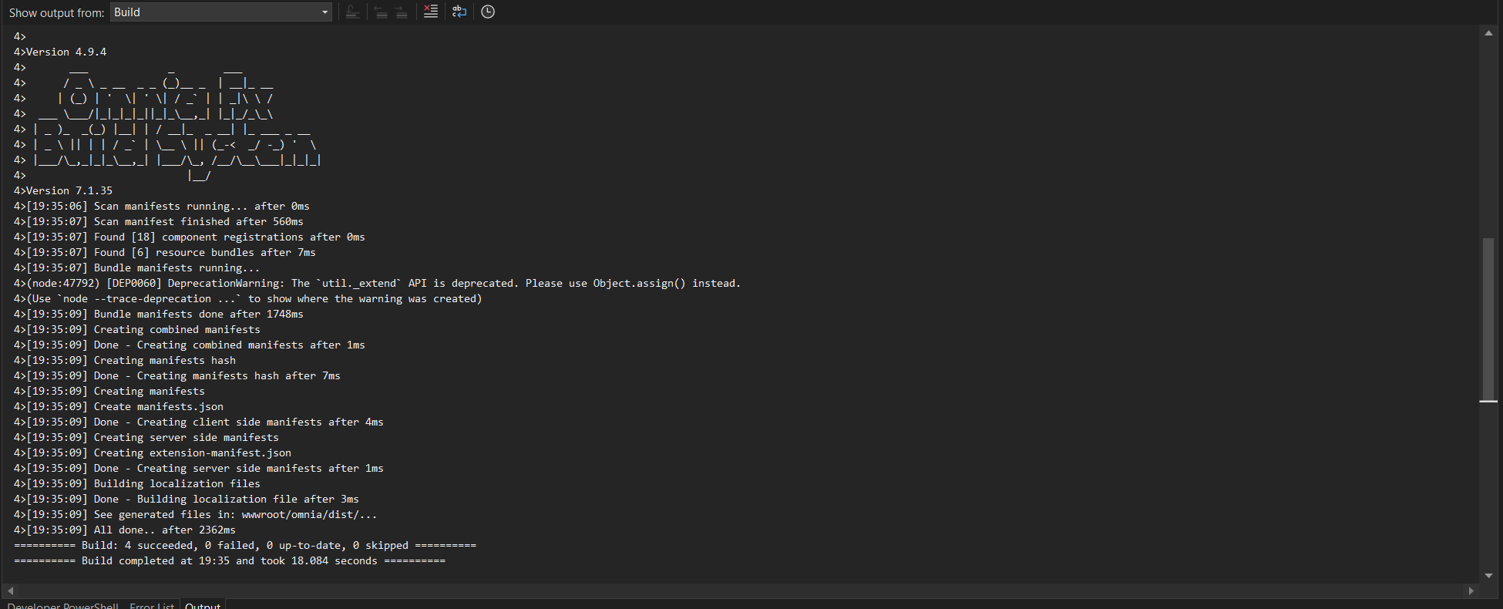Screen dimensions: 1503x609
Task: Click the 'Version 7.1.35' output line
Action: coord(69,190)
